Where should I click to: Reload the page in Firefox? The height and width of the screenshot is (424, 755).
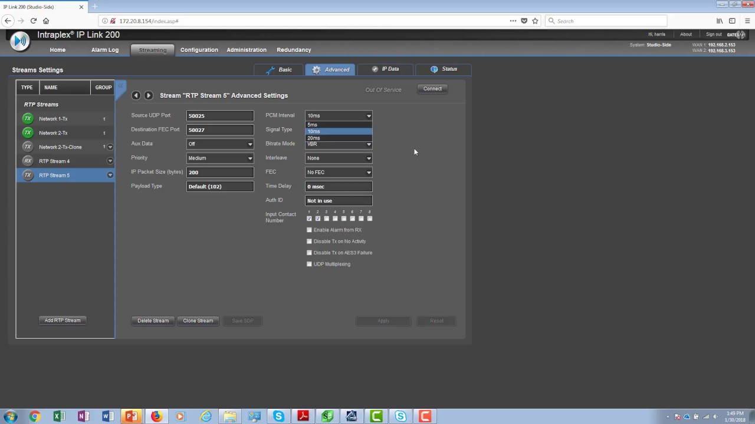(34, 21)
